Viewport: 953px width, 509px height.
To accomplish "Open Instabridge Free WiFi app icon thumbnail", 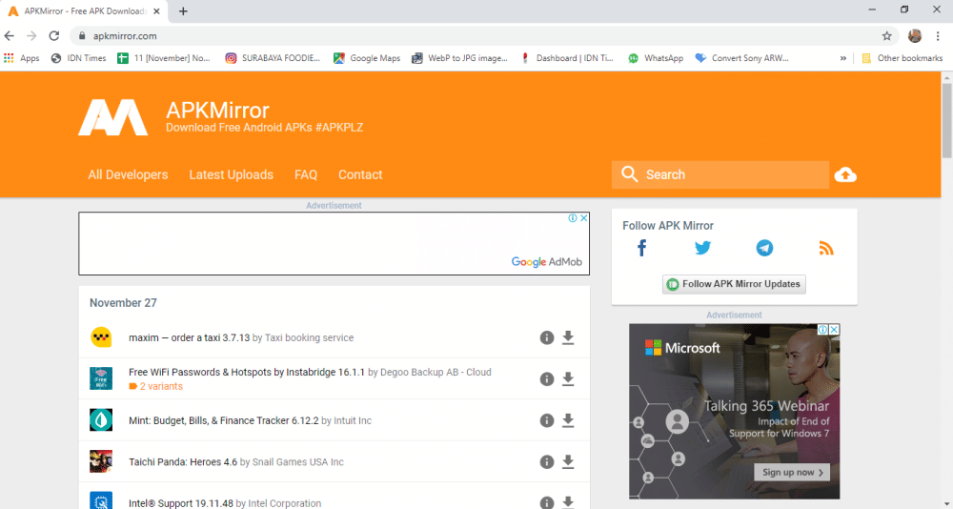I will [x=101, y=378].
